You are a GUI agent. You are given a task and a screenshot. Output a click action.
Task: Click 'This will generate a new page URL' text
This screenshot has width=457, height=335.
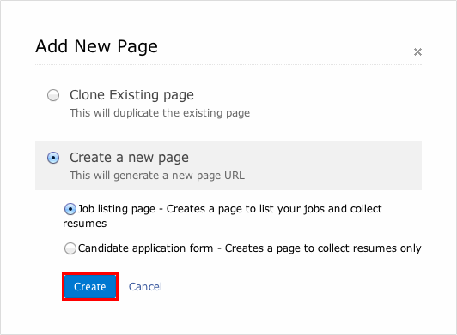click(157, 176)
